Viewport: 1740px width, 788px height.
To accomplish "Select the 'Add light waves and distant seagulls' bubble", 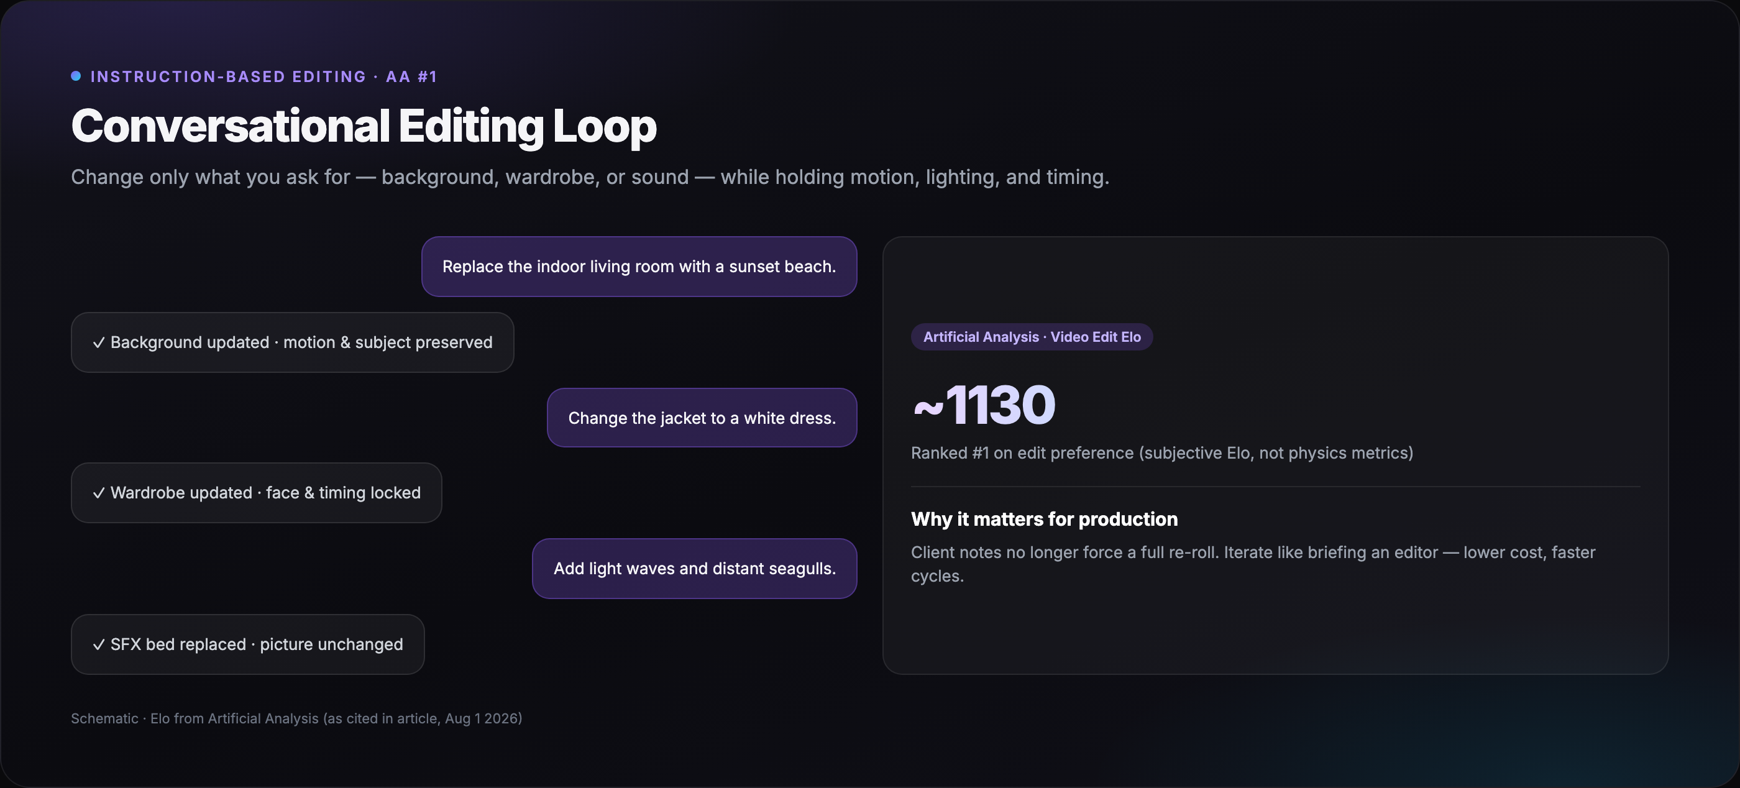I will point(694,569).
